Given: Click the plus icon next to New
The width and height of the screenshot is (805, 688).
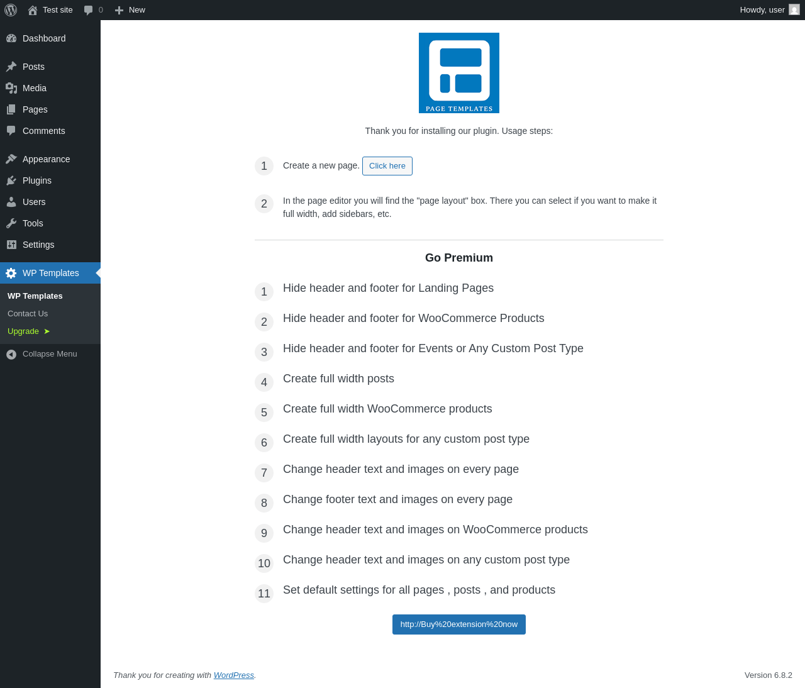Looking at the screenshot, I should (x=119, y=10).
